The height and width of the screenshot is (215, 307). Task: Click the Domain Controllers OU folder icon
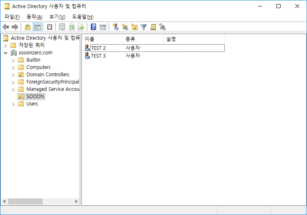click(x=21, y=75)
